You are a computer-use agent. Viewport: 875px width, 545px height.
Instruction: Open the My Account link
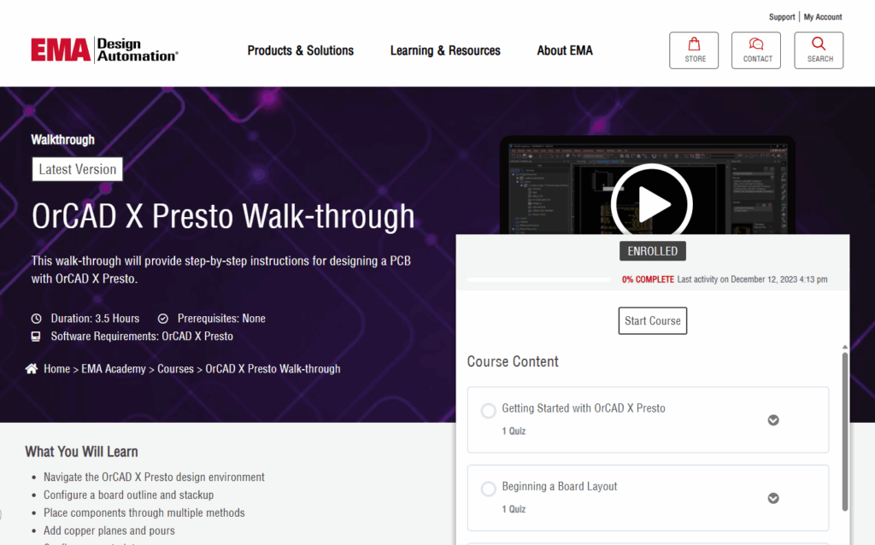822,16
